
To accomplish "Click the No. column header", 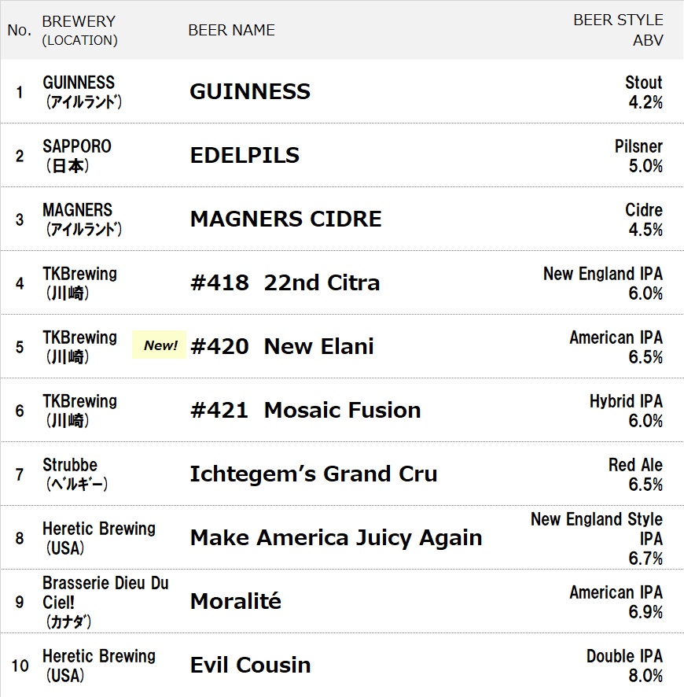I will click(19, 30).
